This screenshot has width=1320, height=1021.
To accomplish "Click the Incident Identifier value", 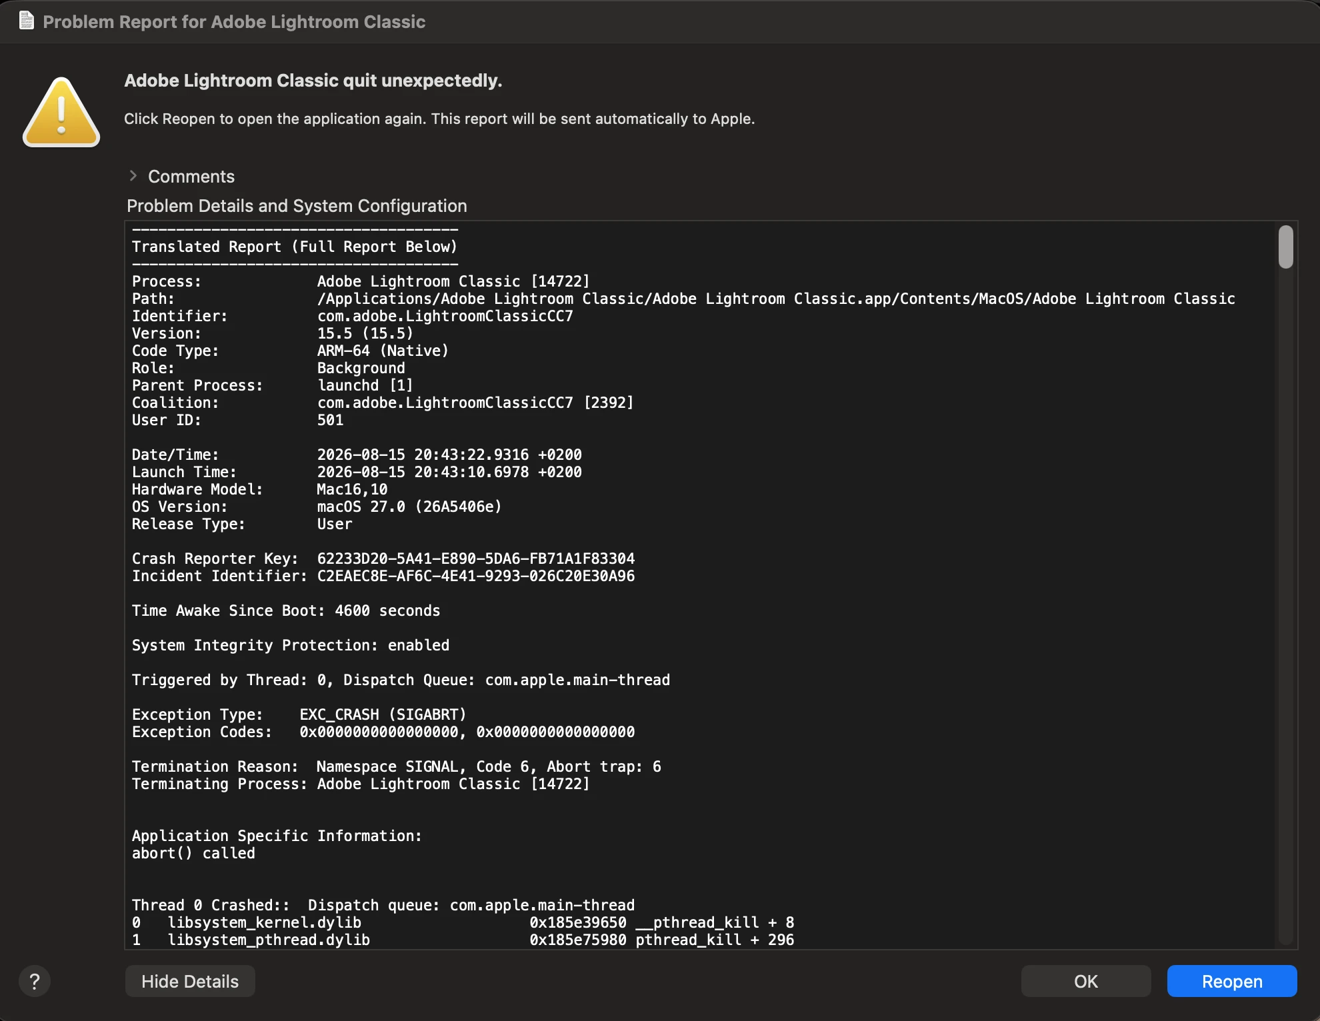I will tap(476, 576).
